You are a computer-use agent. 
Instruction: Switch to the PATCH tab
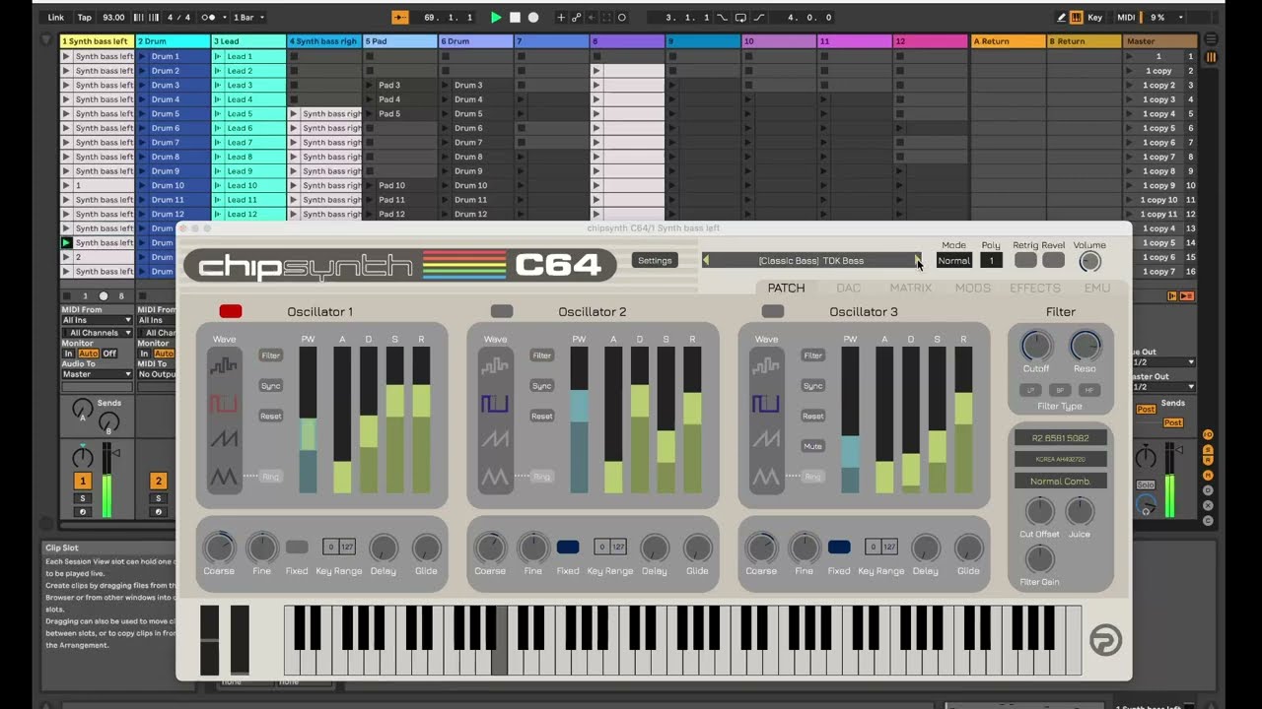click(787, 288)
